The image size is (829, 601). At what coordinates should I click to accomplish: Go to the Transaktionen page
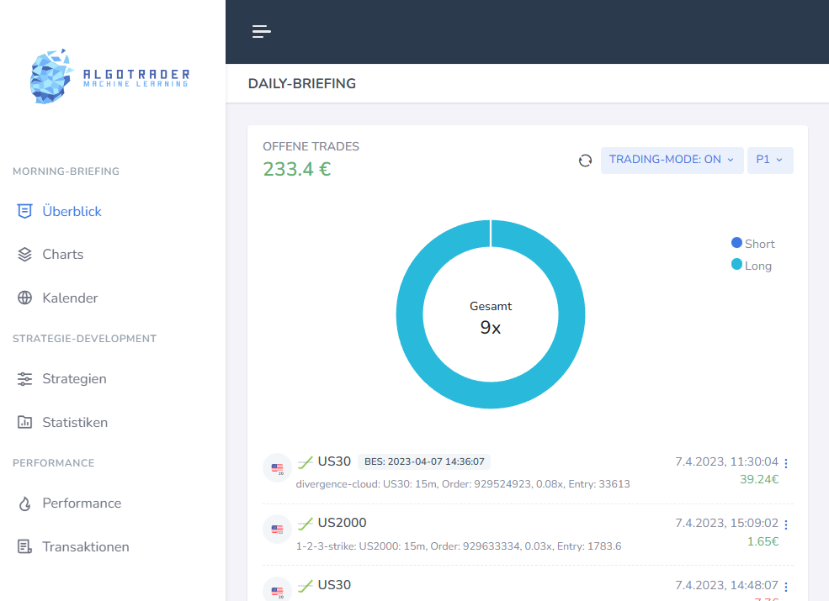point(86,547)
